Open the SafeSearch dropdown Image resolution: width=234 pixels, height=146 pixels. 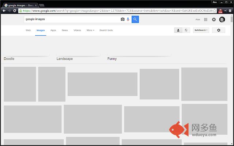201,30
